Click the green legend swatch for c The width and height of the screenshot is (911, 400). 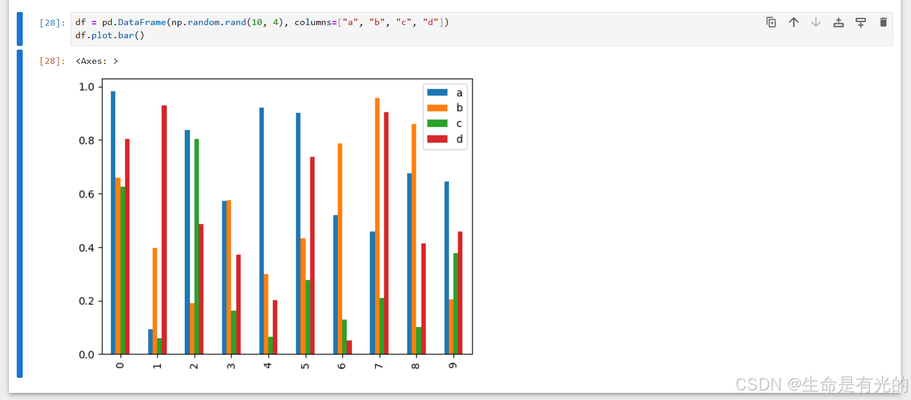click(437, 124)
